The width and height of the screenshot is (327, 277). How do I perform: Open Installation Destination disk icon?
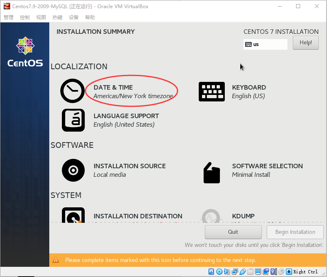(73, 215)
